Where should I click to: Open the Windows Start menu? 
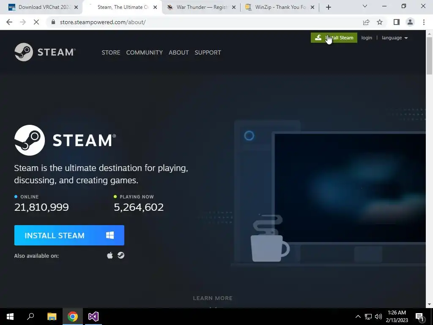pyautogui.click(x=10, y=317)
